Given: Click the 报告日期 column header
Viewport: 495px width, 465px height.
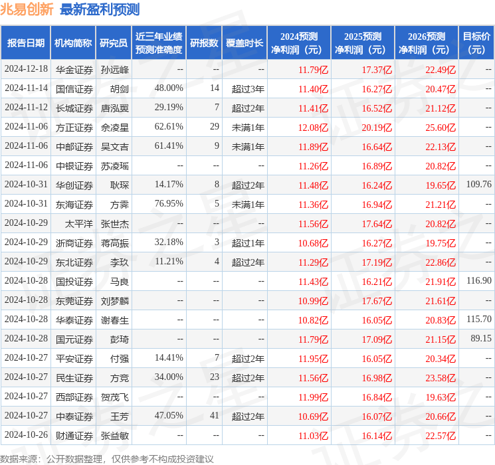Looking at the screenshot, I should tap(25, 43).
